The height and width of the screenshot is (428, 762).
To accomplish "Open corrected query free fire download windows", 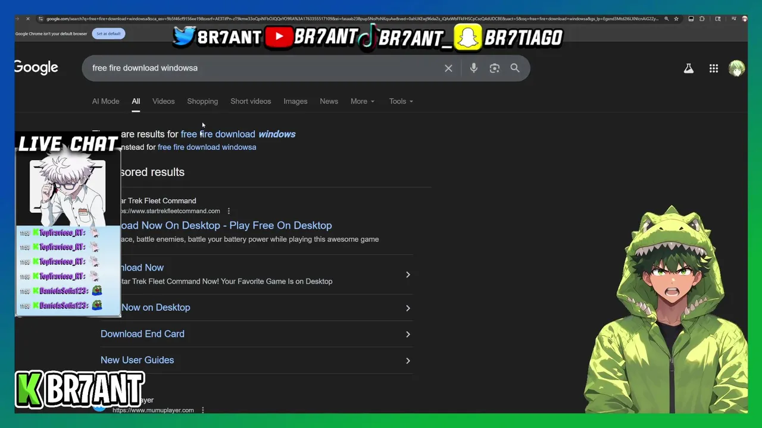I will (x=238, y=134).
